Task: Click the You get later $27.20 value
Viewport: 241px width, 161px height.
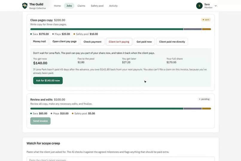Action: click(x=126, y=62)
